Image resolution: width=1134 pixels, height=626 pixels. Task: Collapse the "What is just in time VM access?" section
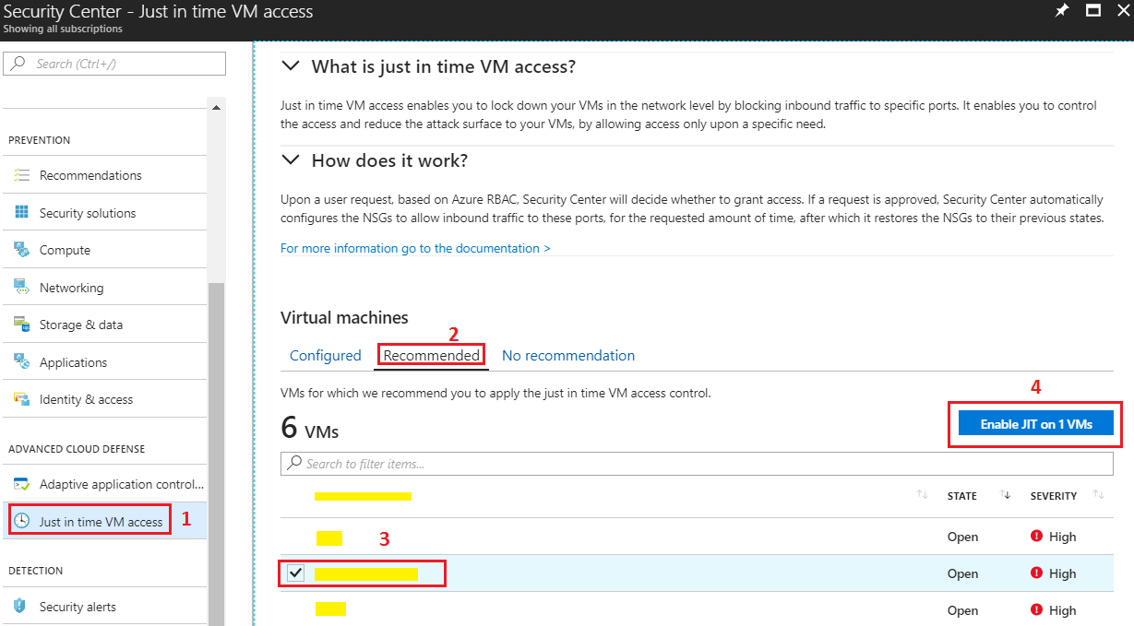click(291, 66)
